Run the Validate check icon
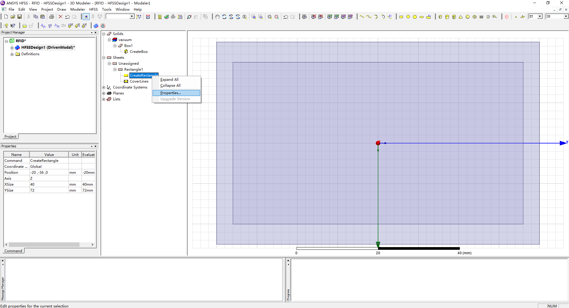 coord(167,17)
